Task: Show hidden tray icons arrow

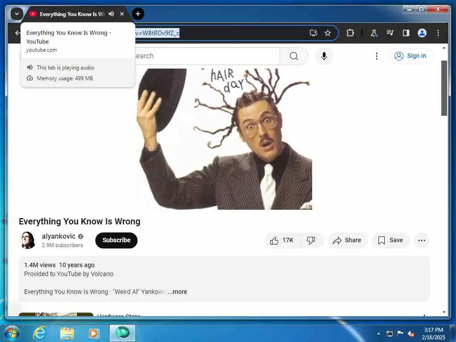Action: coord(379,334)
